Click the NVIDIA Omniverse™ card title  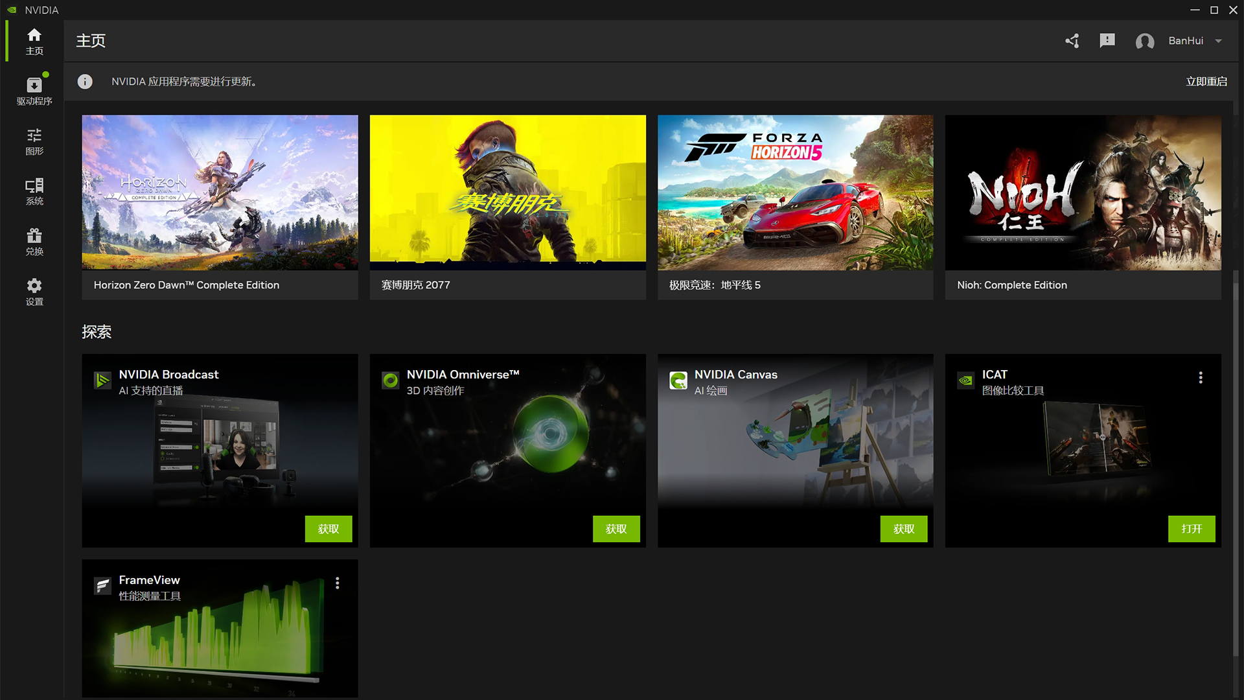coord(463,375)
